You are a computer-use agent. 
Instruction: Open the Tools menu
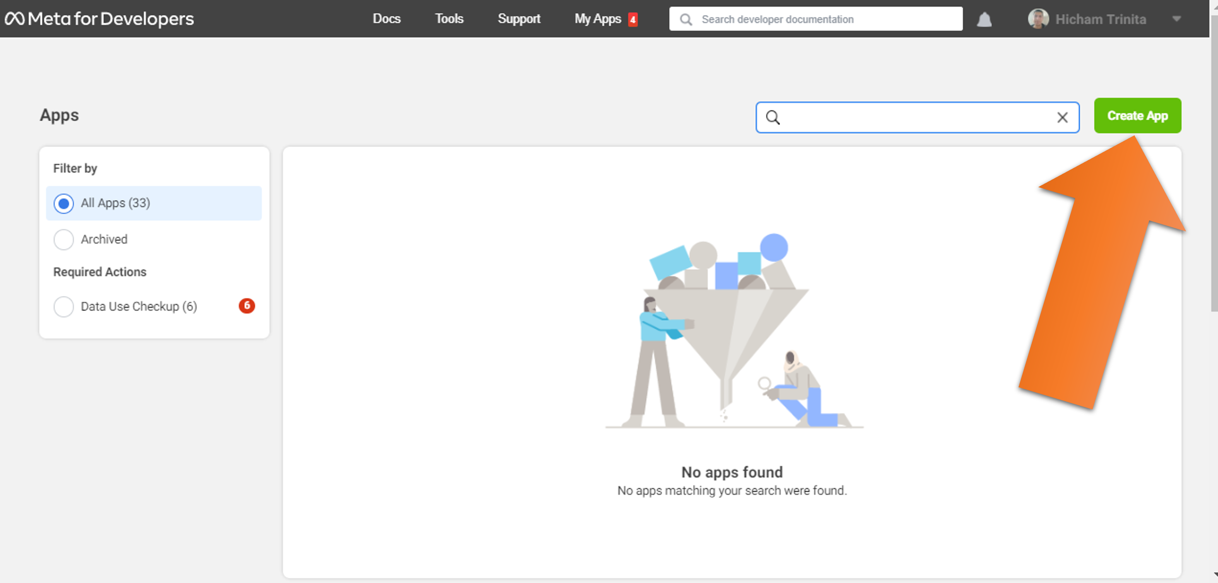(449, 19)
